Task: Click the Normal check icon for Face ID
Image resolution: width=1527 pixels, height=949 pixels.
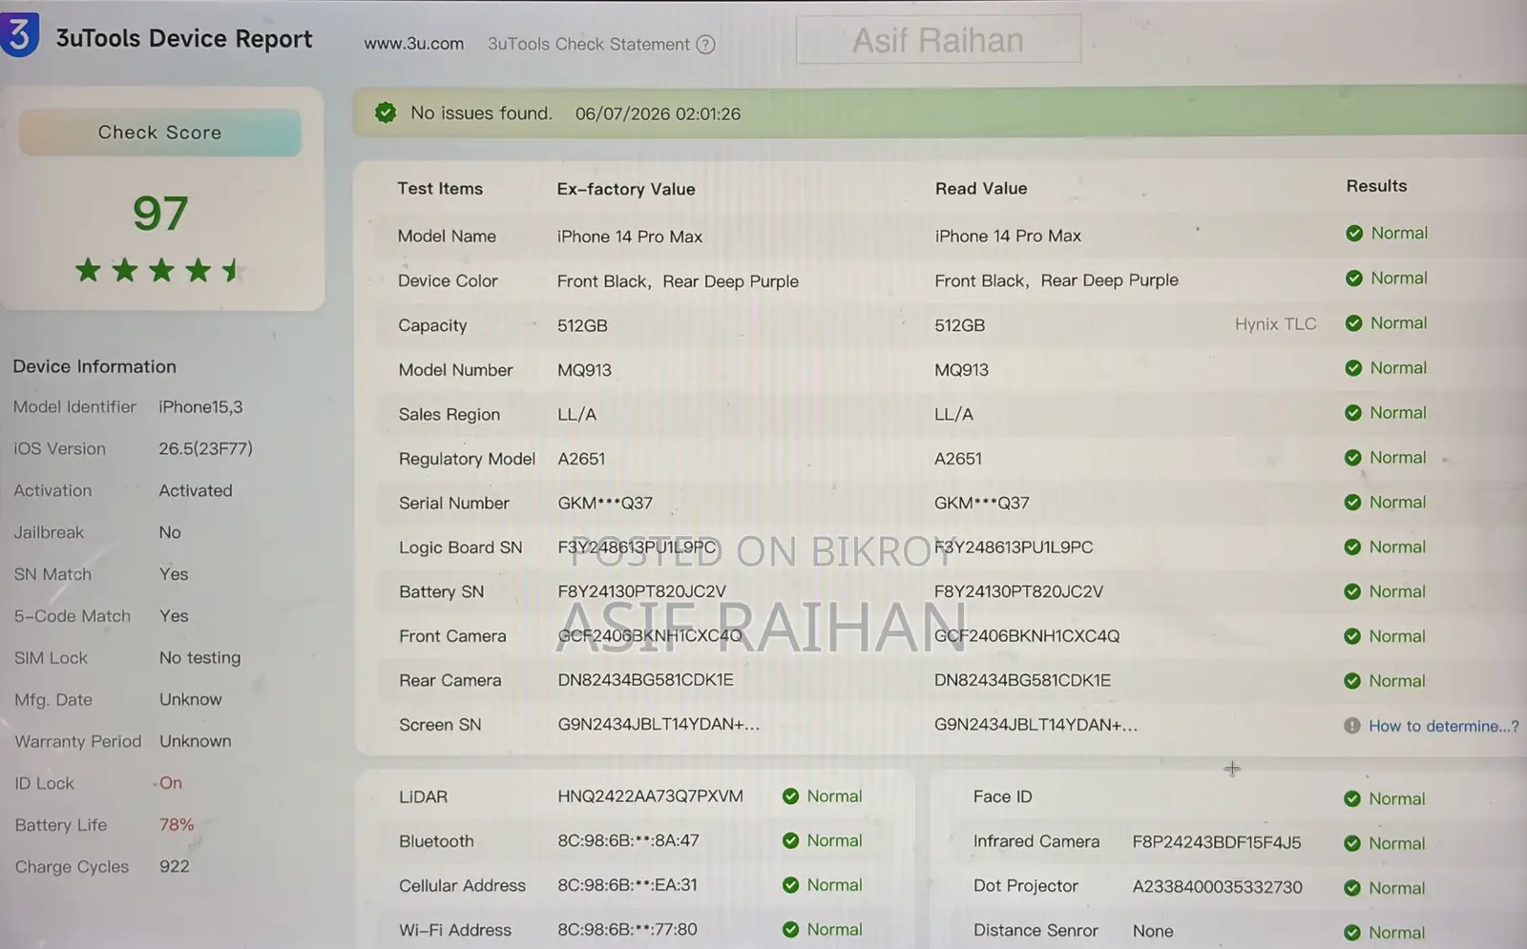Action: pos(1352,799)
